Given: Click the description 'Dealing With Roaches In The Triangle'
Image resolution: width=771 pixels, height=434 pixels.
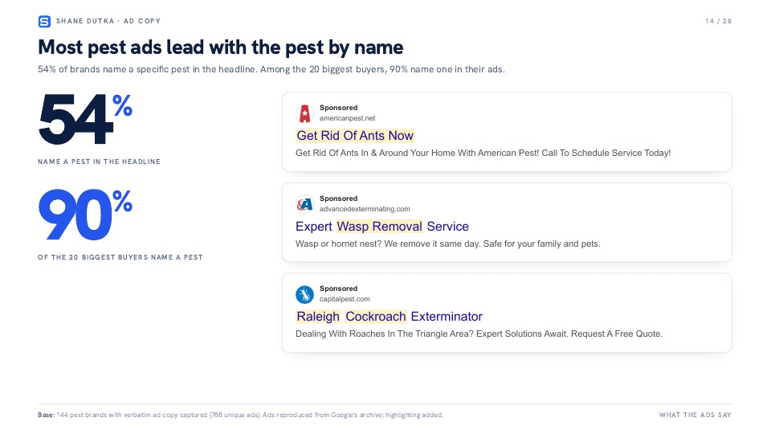Looking at the screenshot, I should (479, 334).
